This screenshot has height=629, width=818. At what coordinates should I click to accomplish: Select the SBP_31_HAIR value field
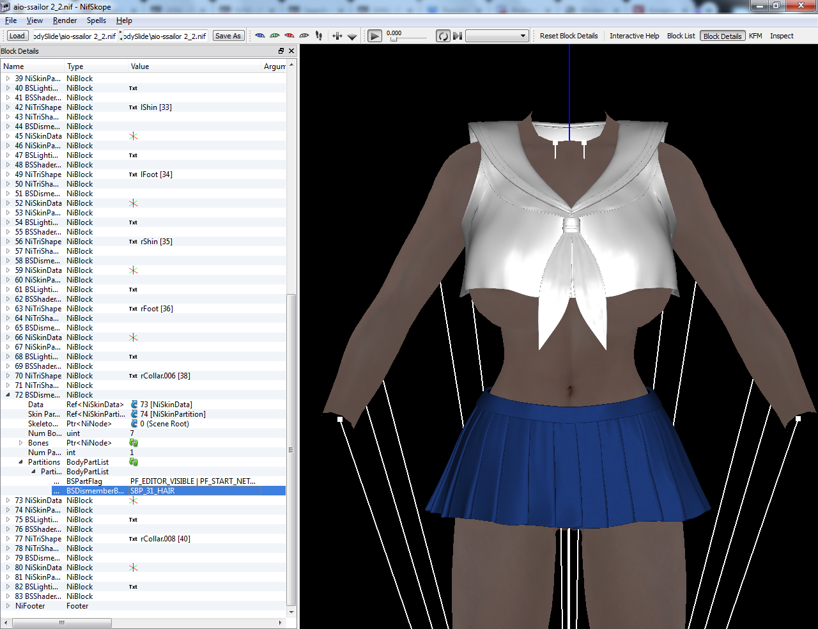pos(195,491)
